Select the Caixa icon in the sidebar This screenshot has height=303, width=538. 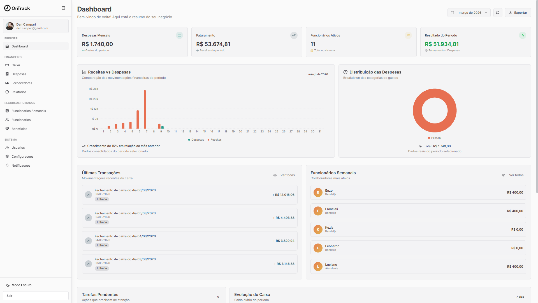(7, 65)
